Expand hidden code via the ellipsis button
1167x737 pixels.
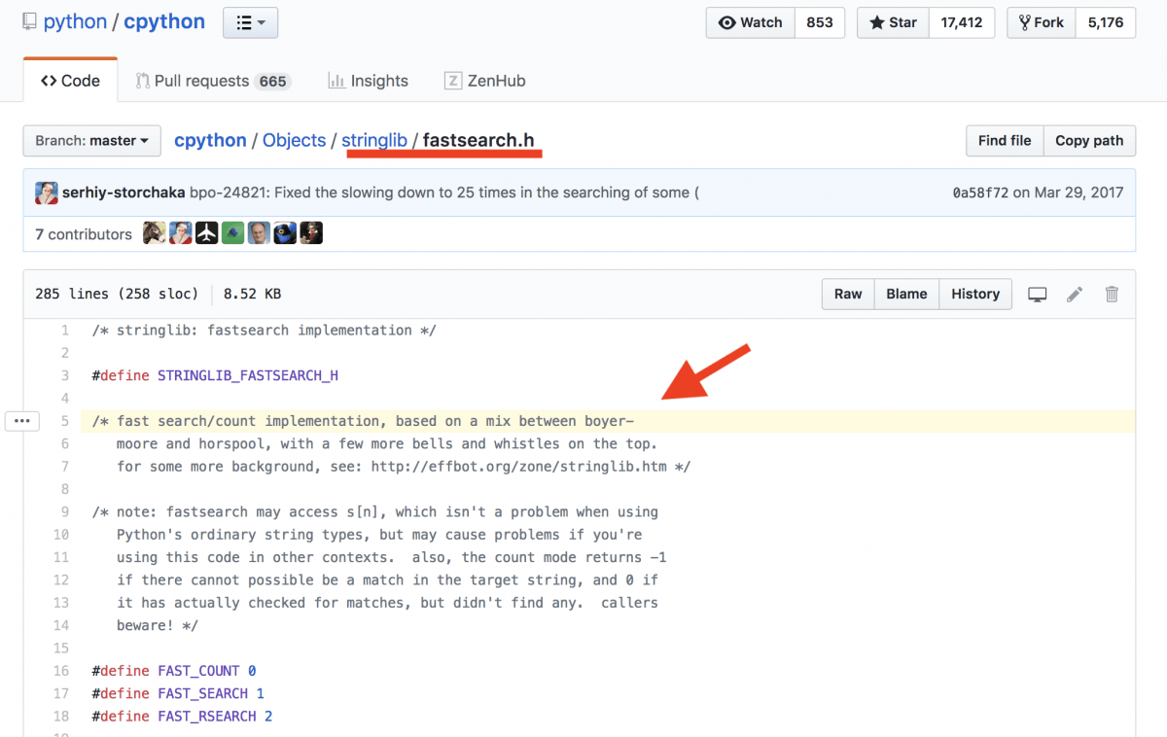tap(22, 420)
